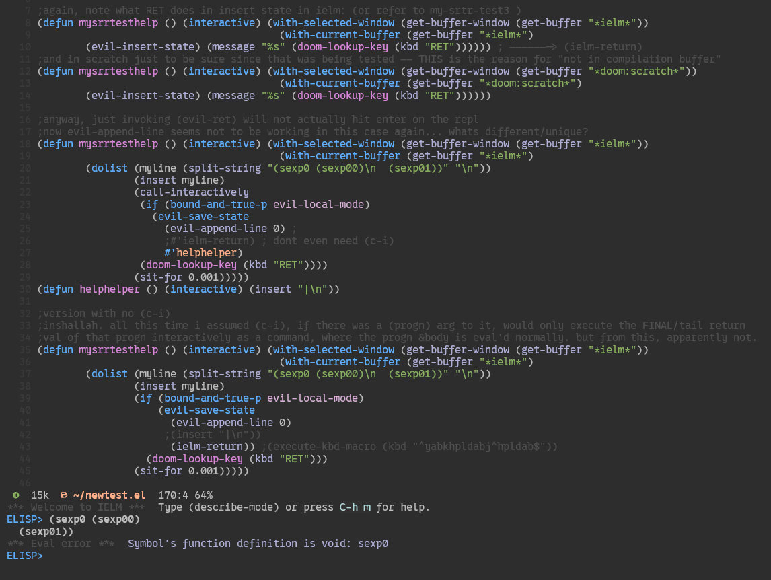Screen dimensions: 771x580
Task: Click line number 45 in the gutter
Action: point(25,471)
